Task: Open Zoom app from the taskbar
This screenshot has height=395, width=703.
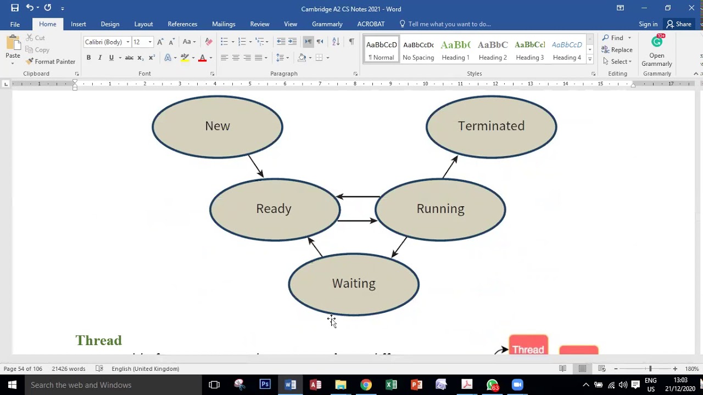Action: (x=517, y=385)
